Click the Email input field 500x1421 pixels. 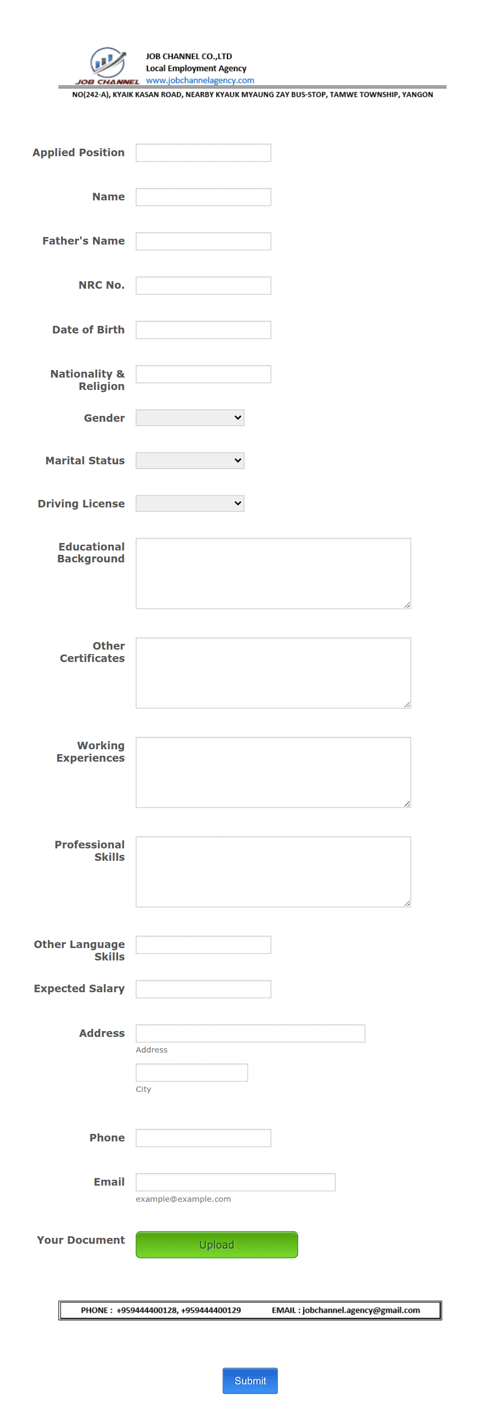[235, 1182]
